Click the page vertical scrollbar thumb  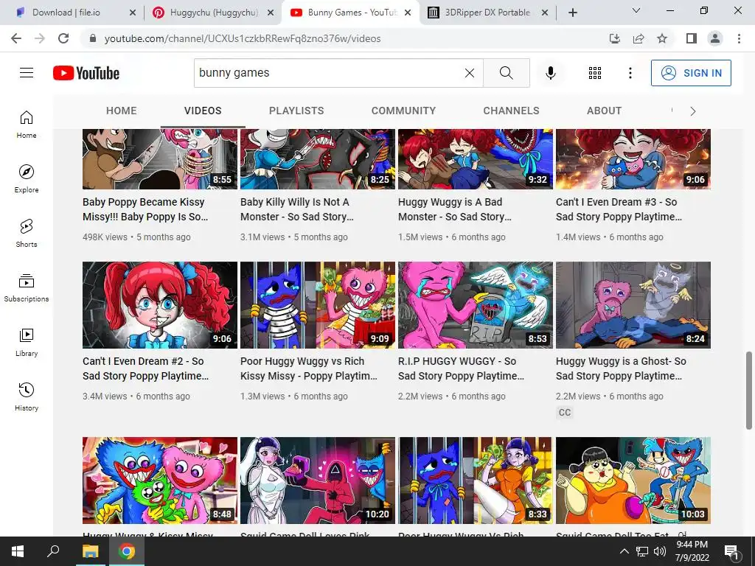(749, 390)
